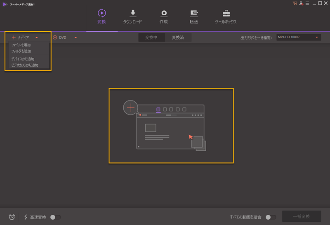Click the add-files illustration in the center
The image size is (330, 225).
165,126
